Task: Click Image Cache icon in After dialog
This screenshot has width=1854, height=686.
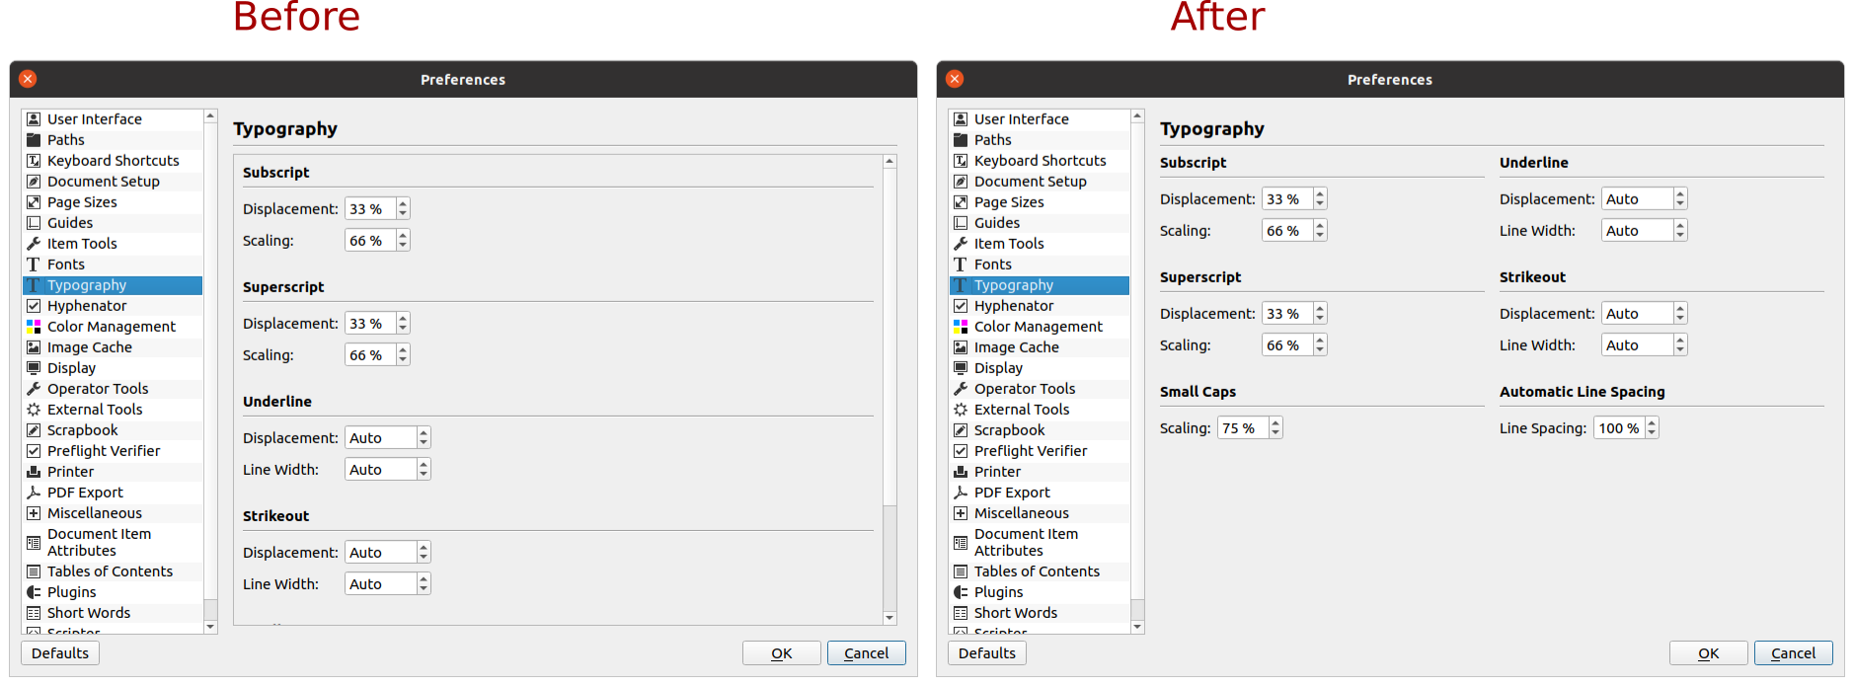Action: [961, 347]
